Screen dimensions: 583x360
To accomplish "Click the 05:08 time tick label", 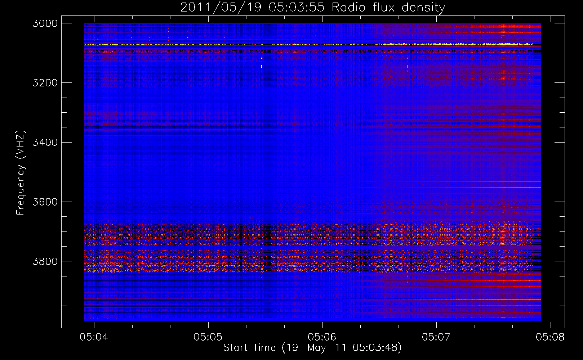I will pyautogui.click(x=550, y=337).
